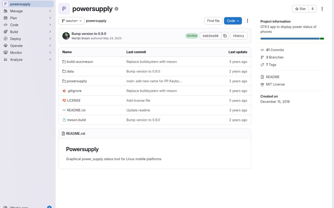Open README.rst in file list

(x=76, y=110)
